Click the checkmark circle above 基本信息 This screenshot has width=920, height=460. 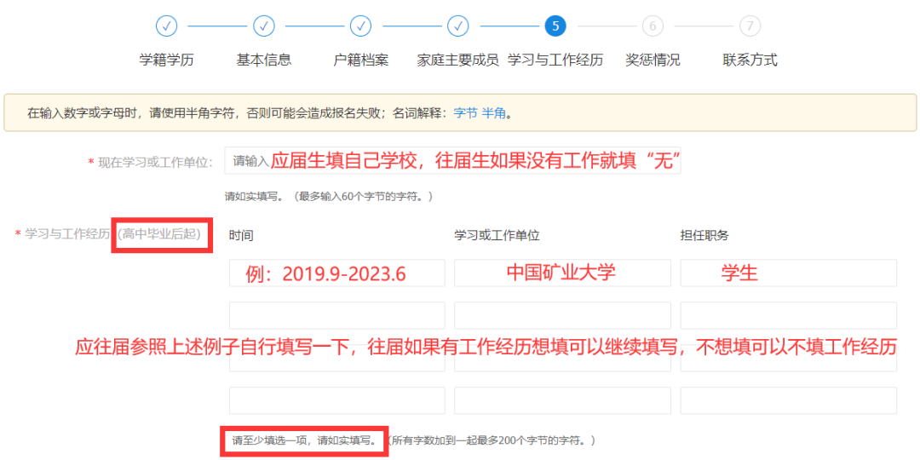coord(264,26)
